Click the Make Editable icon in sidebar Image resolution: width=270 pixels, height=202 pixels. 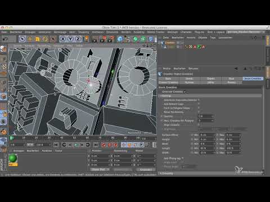tap(3, 49)
